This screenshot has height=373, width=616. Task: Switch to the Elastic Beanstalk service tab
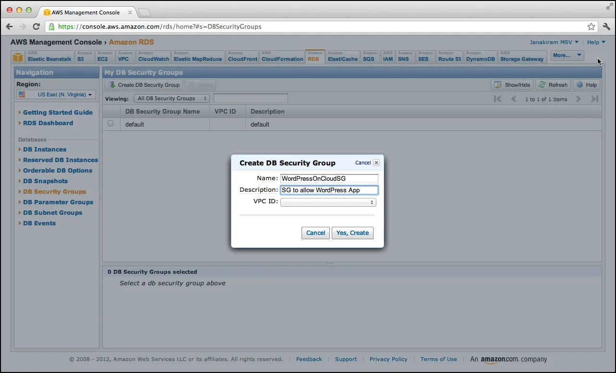pos(49,57)
